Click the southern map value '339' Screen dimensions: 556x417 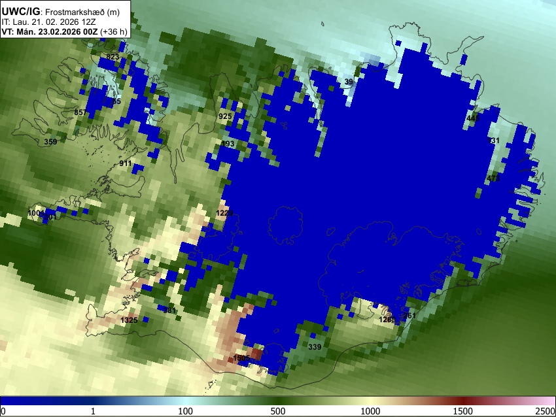click(x=315, y=346)
